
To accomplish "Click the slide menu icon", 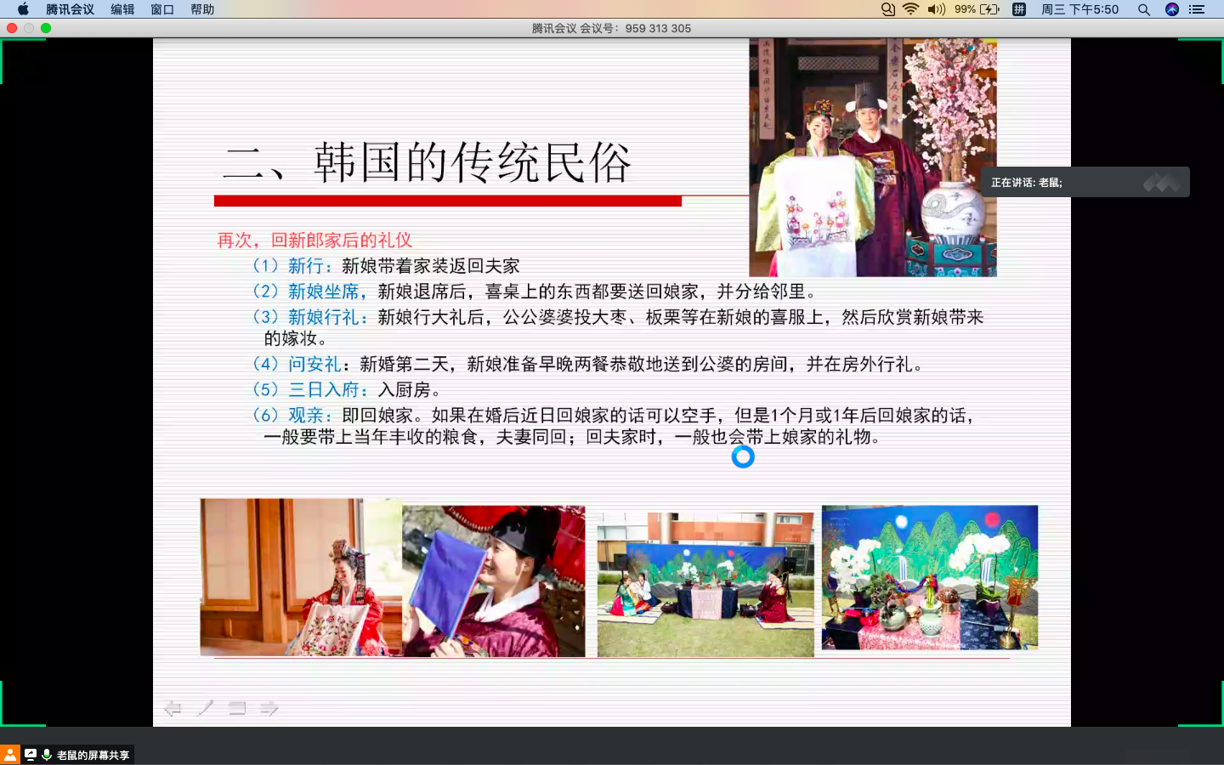I will [x=237, y=708].
